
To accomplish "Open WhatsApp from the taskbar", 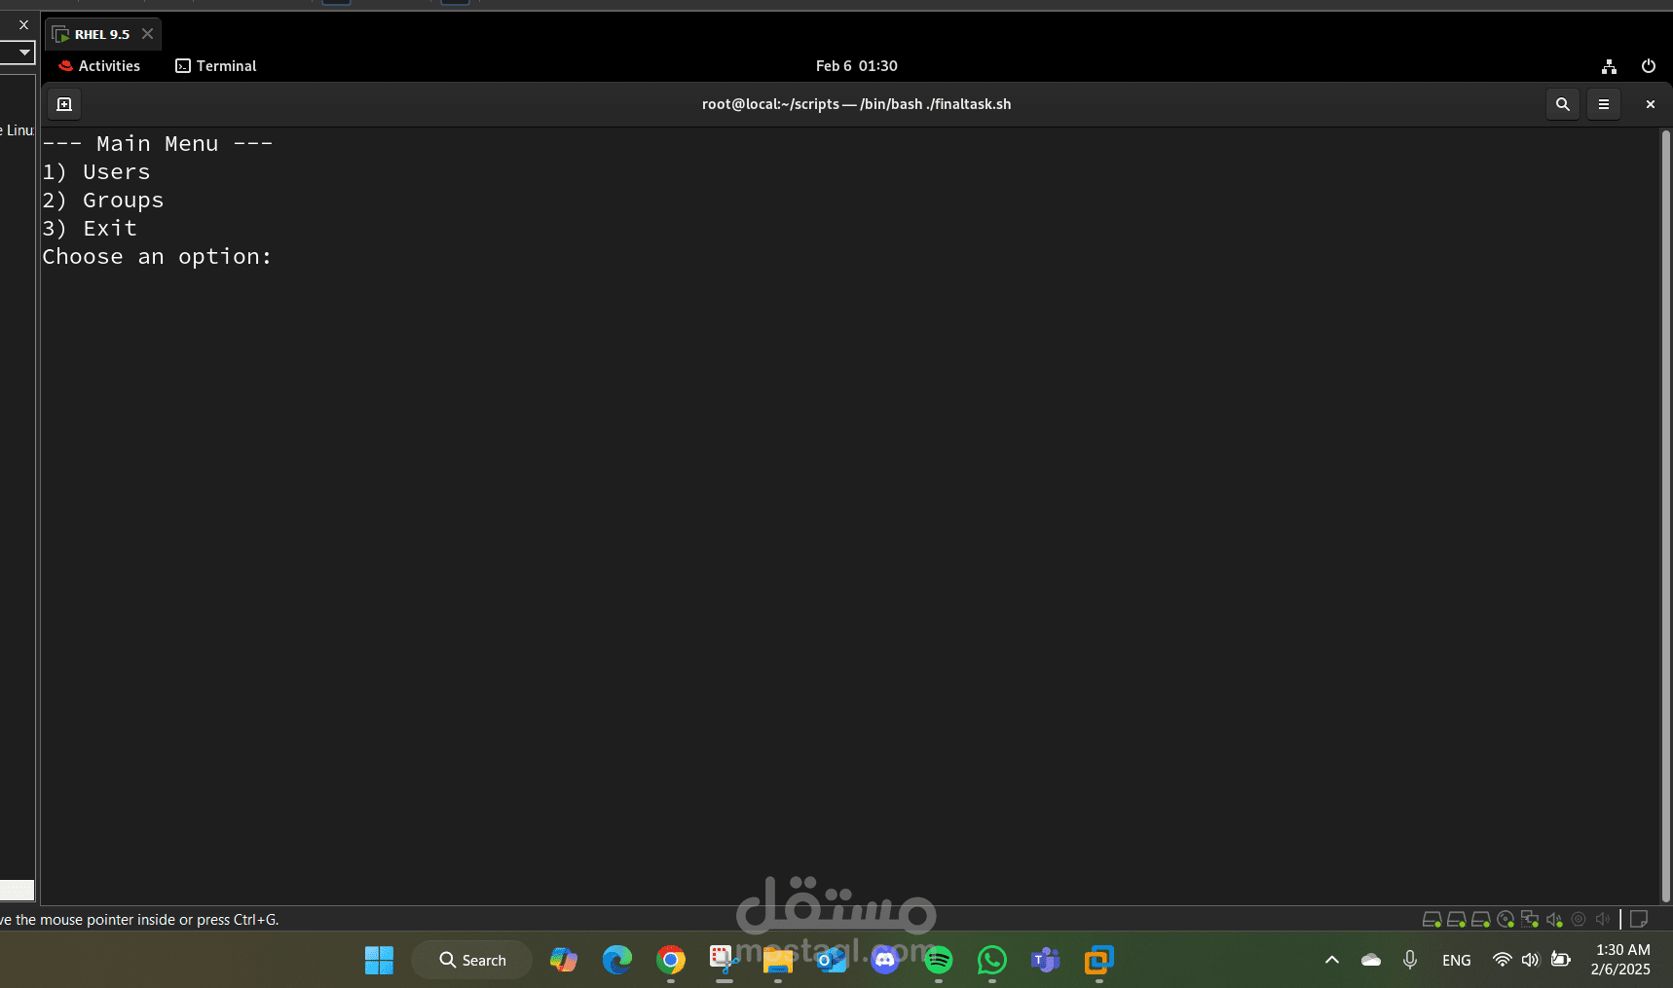I will pyautogui.click(x=992, y=960).
